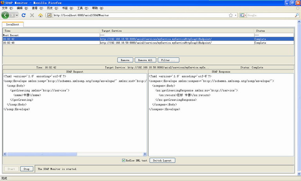This screenshot has height=181, width=301.
Task: Click the Status column header
Action: (x=274, y=31)
